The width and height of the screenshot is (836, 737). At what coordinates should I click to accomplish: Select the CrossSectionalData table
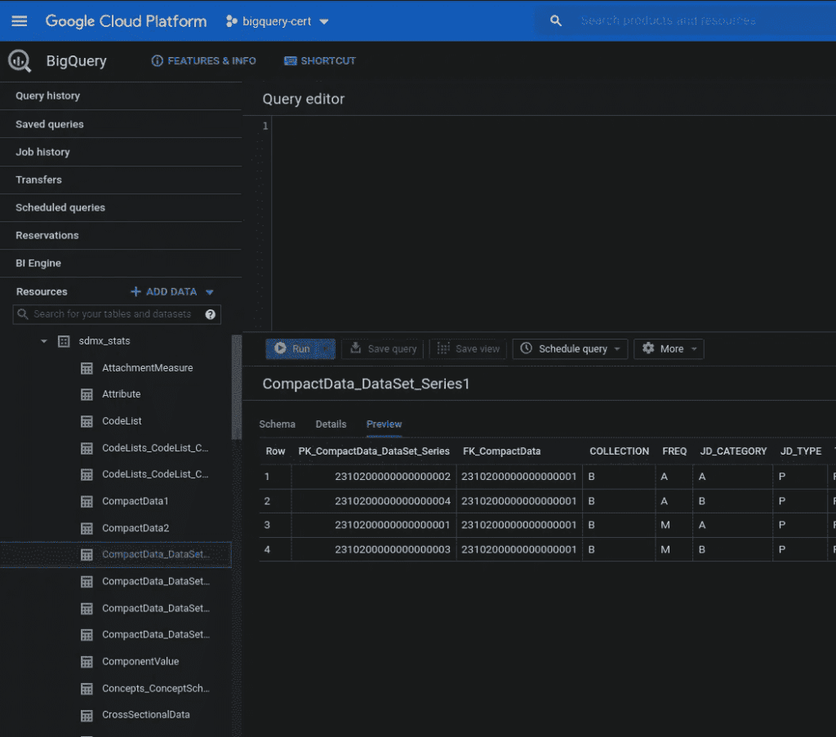point(146,715)
